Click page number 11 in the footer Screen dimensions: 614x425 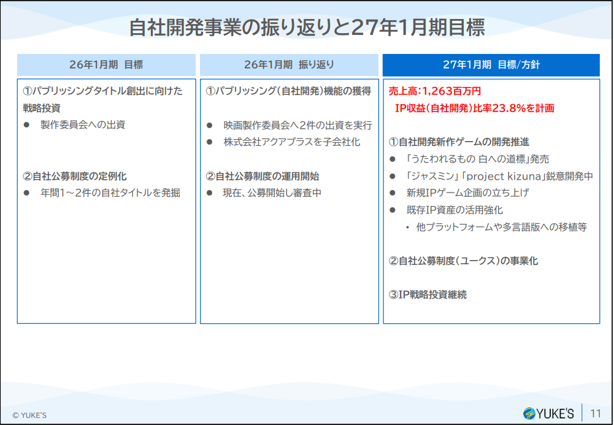(595, 413)
